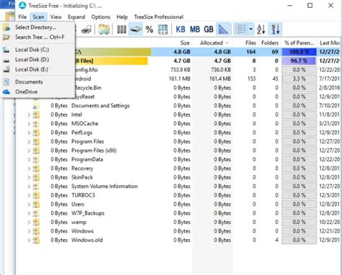
Task: Open the TreeSize Professional menu
Action: [x=159, y=17]
